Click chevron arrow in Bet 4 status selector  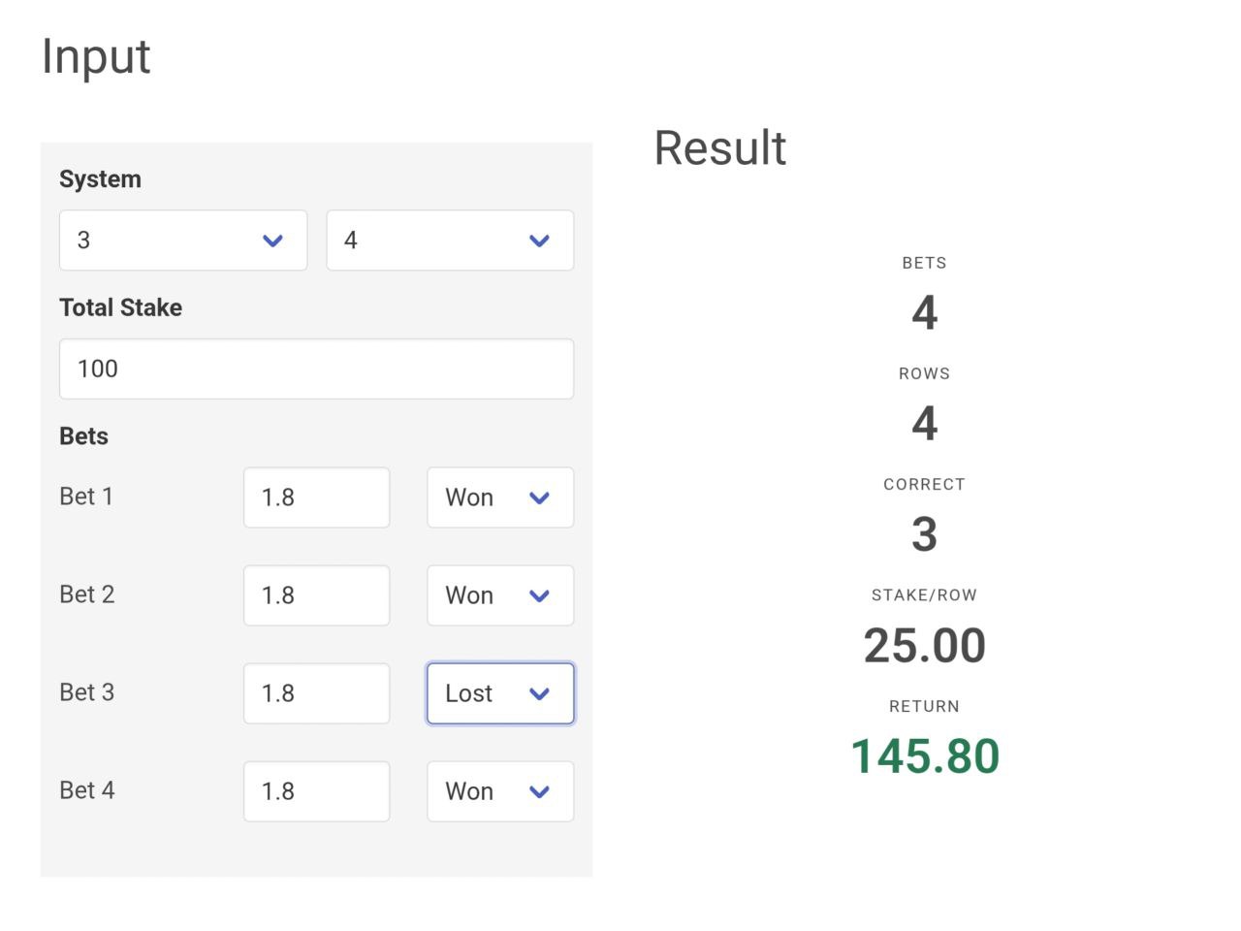pos(540,792)
